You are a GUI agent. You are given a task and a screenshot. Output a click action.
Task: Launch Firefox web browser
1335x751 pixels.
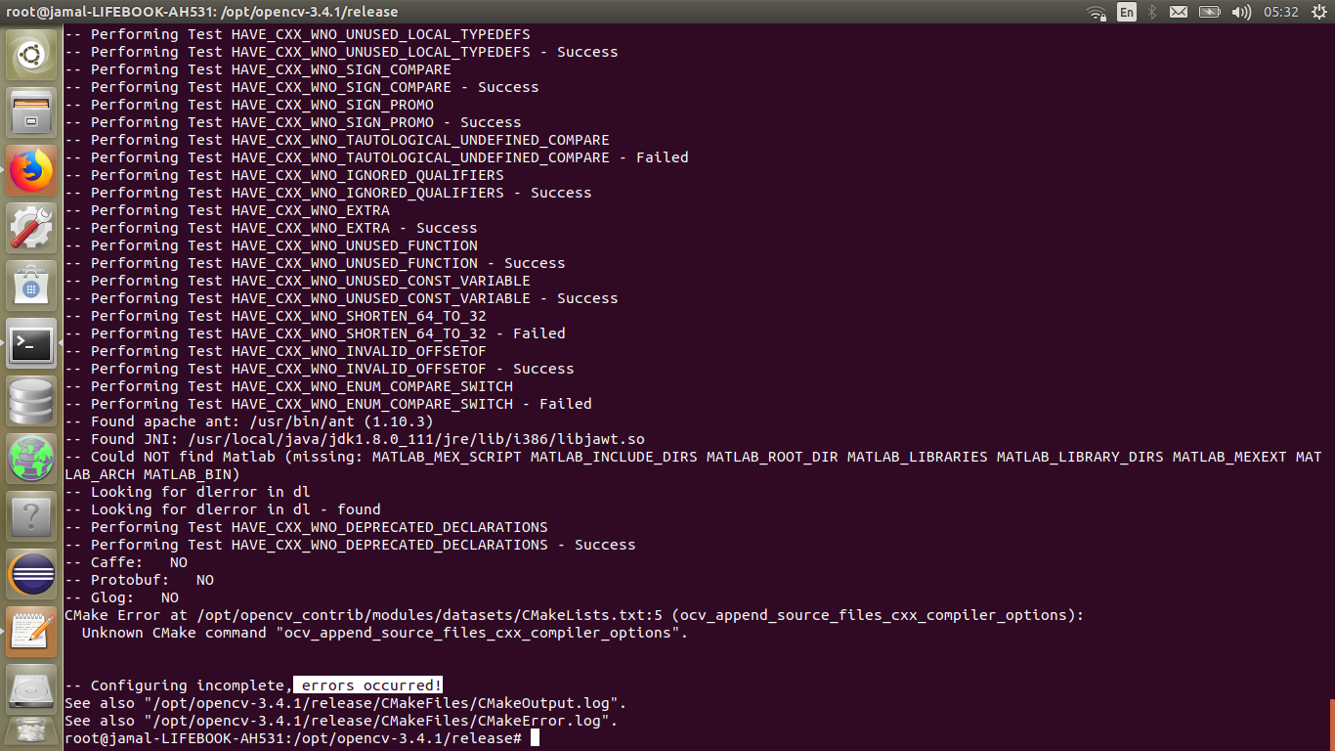pyautogui.click(x=32, y=169)
